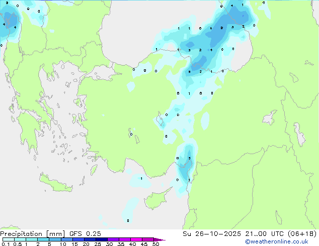This screenshot has width=319, height=246.
Task: Click the 20–25 mm legend color swatch
Action: [x=90, y=239]
